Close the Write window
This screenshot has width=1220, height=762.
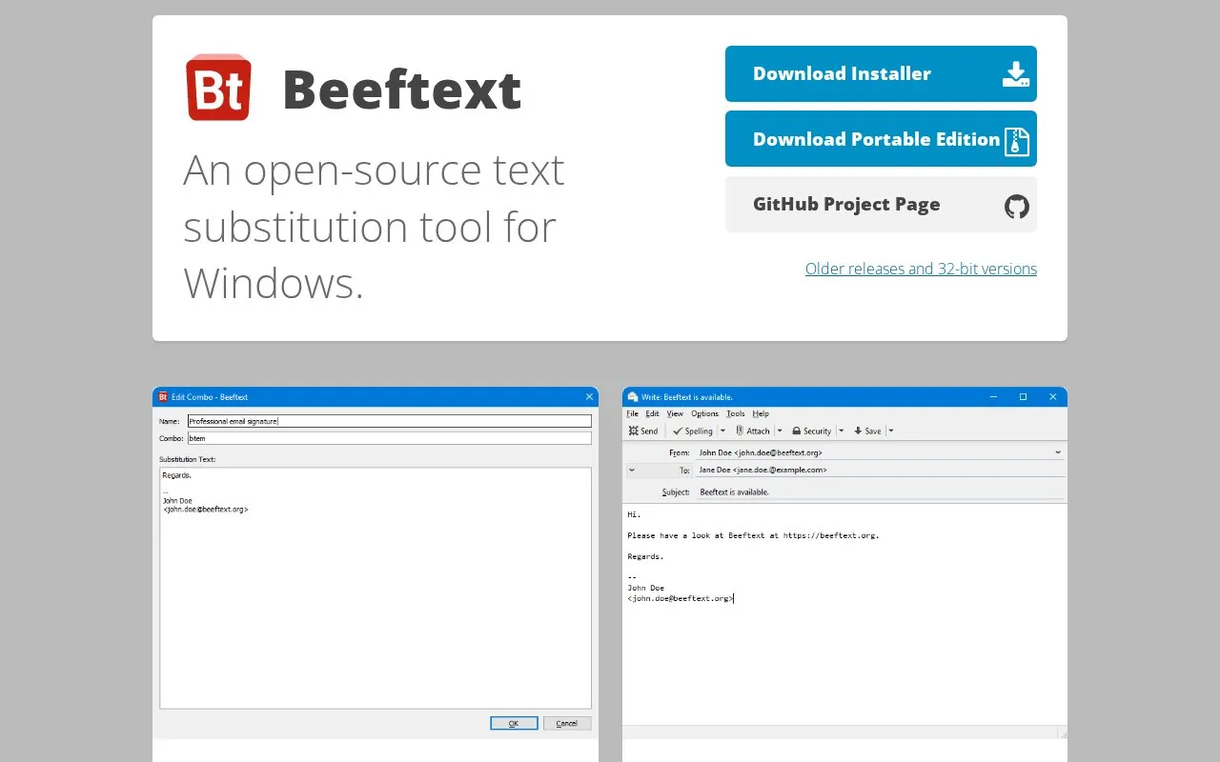[x=1052, y=396]
